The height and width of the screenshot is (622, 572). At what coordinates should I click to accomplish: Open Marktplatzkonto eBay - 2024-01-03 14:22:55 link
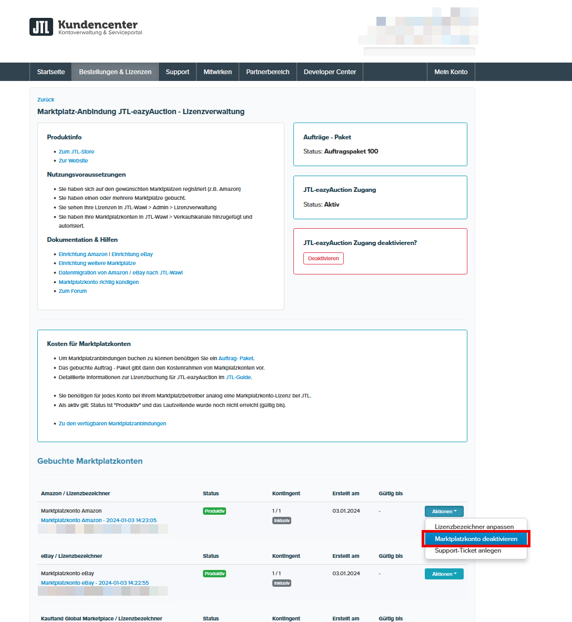click(95, 583)
